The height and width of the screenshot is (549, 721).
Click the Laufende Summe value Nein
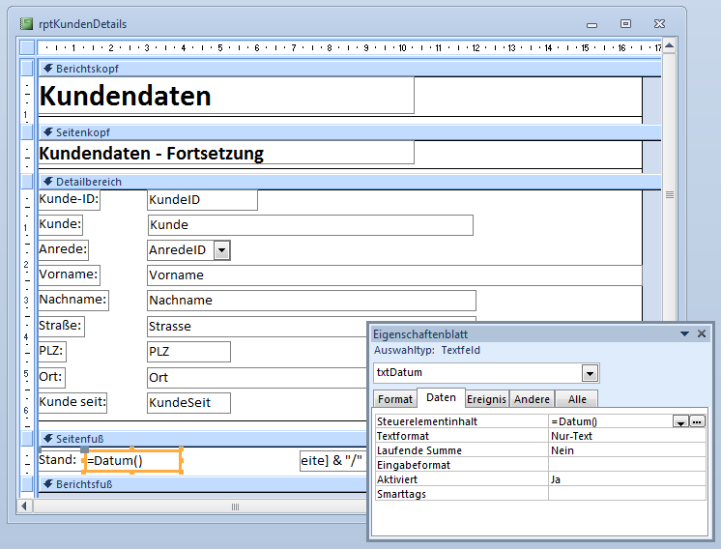pos(627,450)
